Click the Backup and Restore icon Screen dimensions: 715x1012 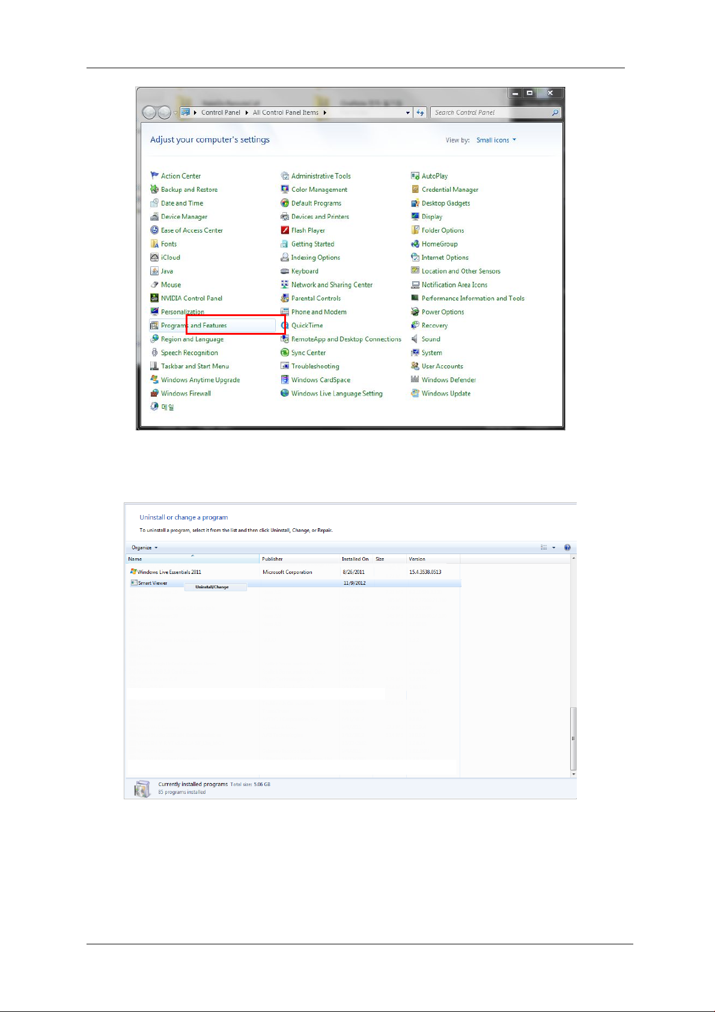(x=154, y=189)
